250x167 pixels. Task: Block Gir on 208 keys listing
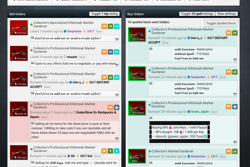point(97,156)
